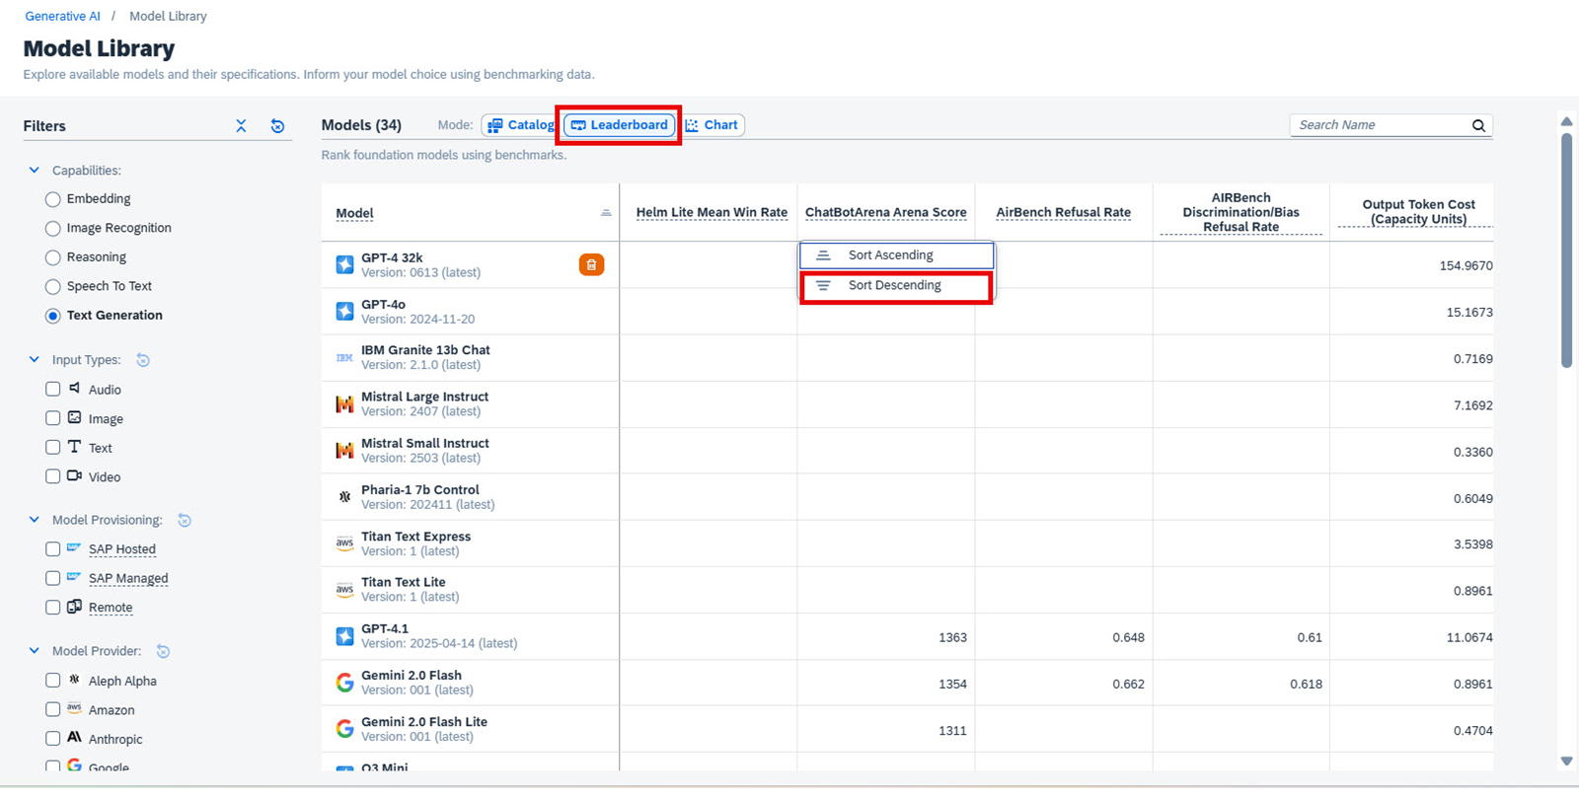Screen dimensions: 1579x798
Task: Open the Generative AI breadcrumb link
Action: 63,17
